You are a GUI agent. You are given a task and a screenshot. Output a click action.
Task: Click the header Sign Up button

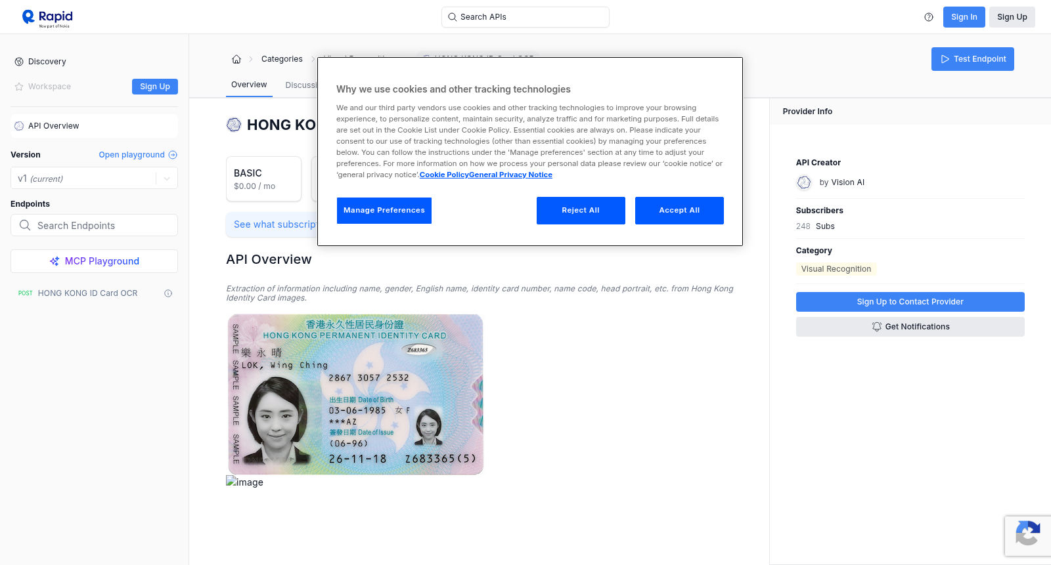click(1012, 17)
